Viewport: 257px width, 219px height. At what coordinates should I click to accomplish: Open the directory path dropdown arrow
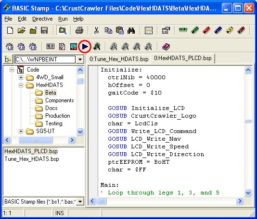pos(80,60)
